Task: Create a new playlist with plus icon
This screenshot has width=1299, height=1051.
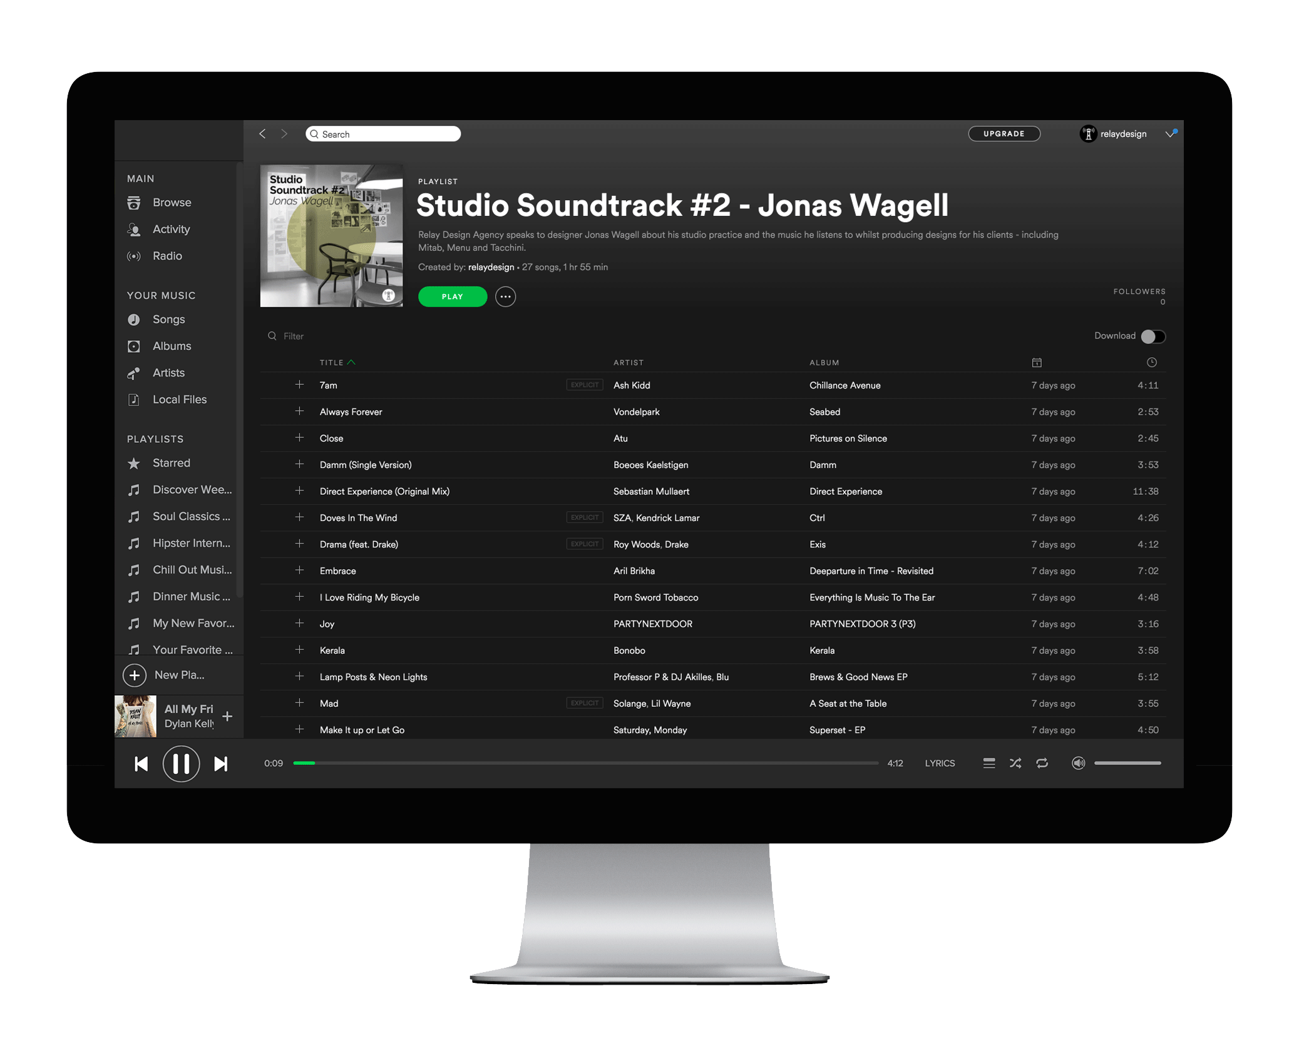Action: click(x=135, y=676)
